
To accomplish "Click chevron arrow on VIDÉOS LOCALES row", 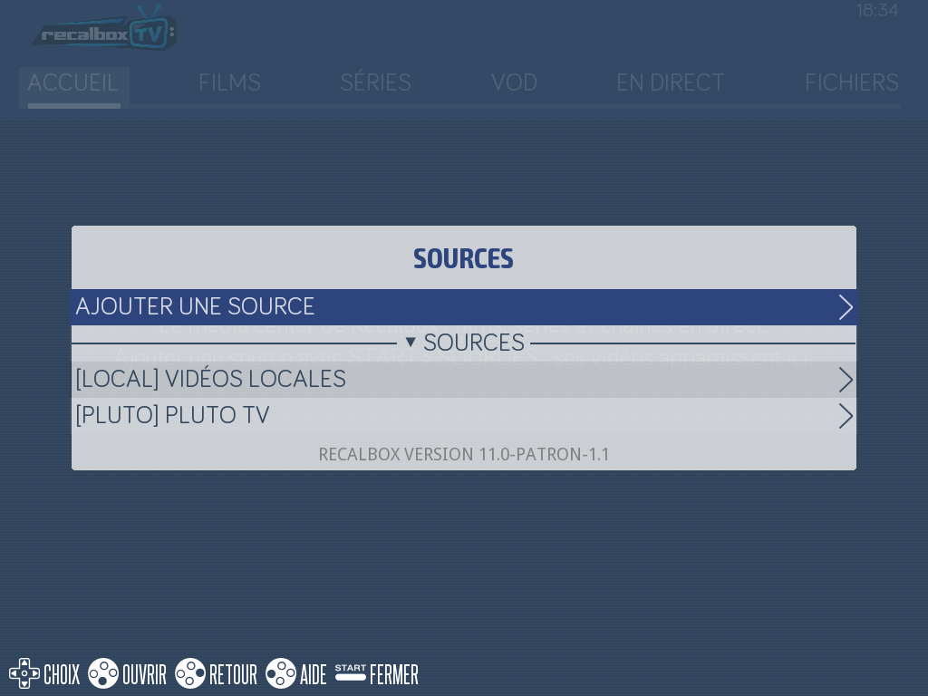I will (846, 380).
